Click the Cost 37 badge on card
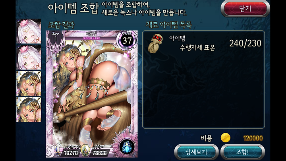The image size is (286, 161). click(x=127, y=40)
